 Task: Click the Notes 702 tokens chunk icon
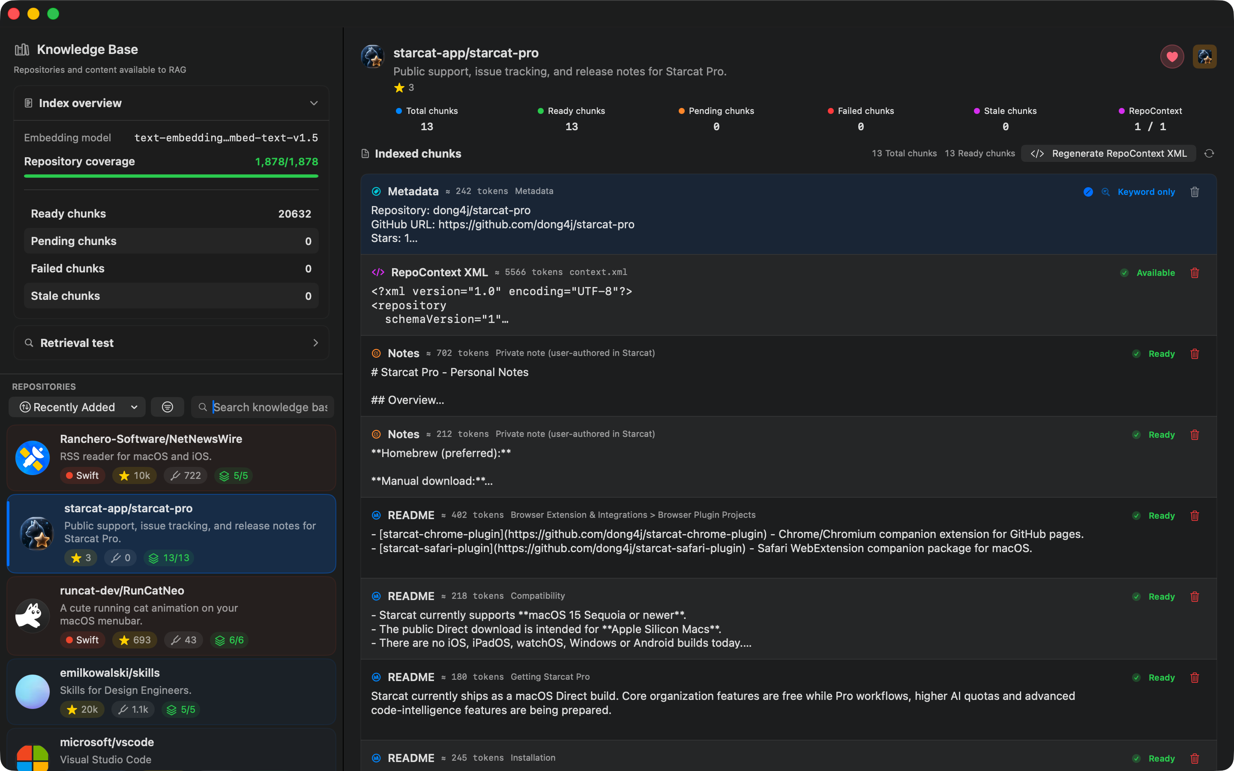(x=376, y=353)
